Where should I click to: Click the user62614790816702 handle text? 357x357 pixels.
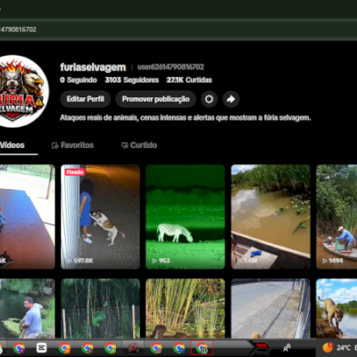(x=170, y=67)
